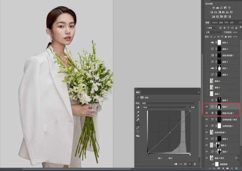Add a Vibrance adjustment (triangle icon)

(x=230, y=8)
